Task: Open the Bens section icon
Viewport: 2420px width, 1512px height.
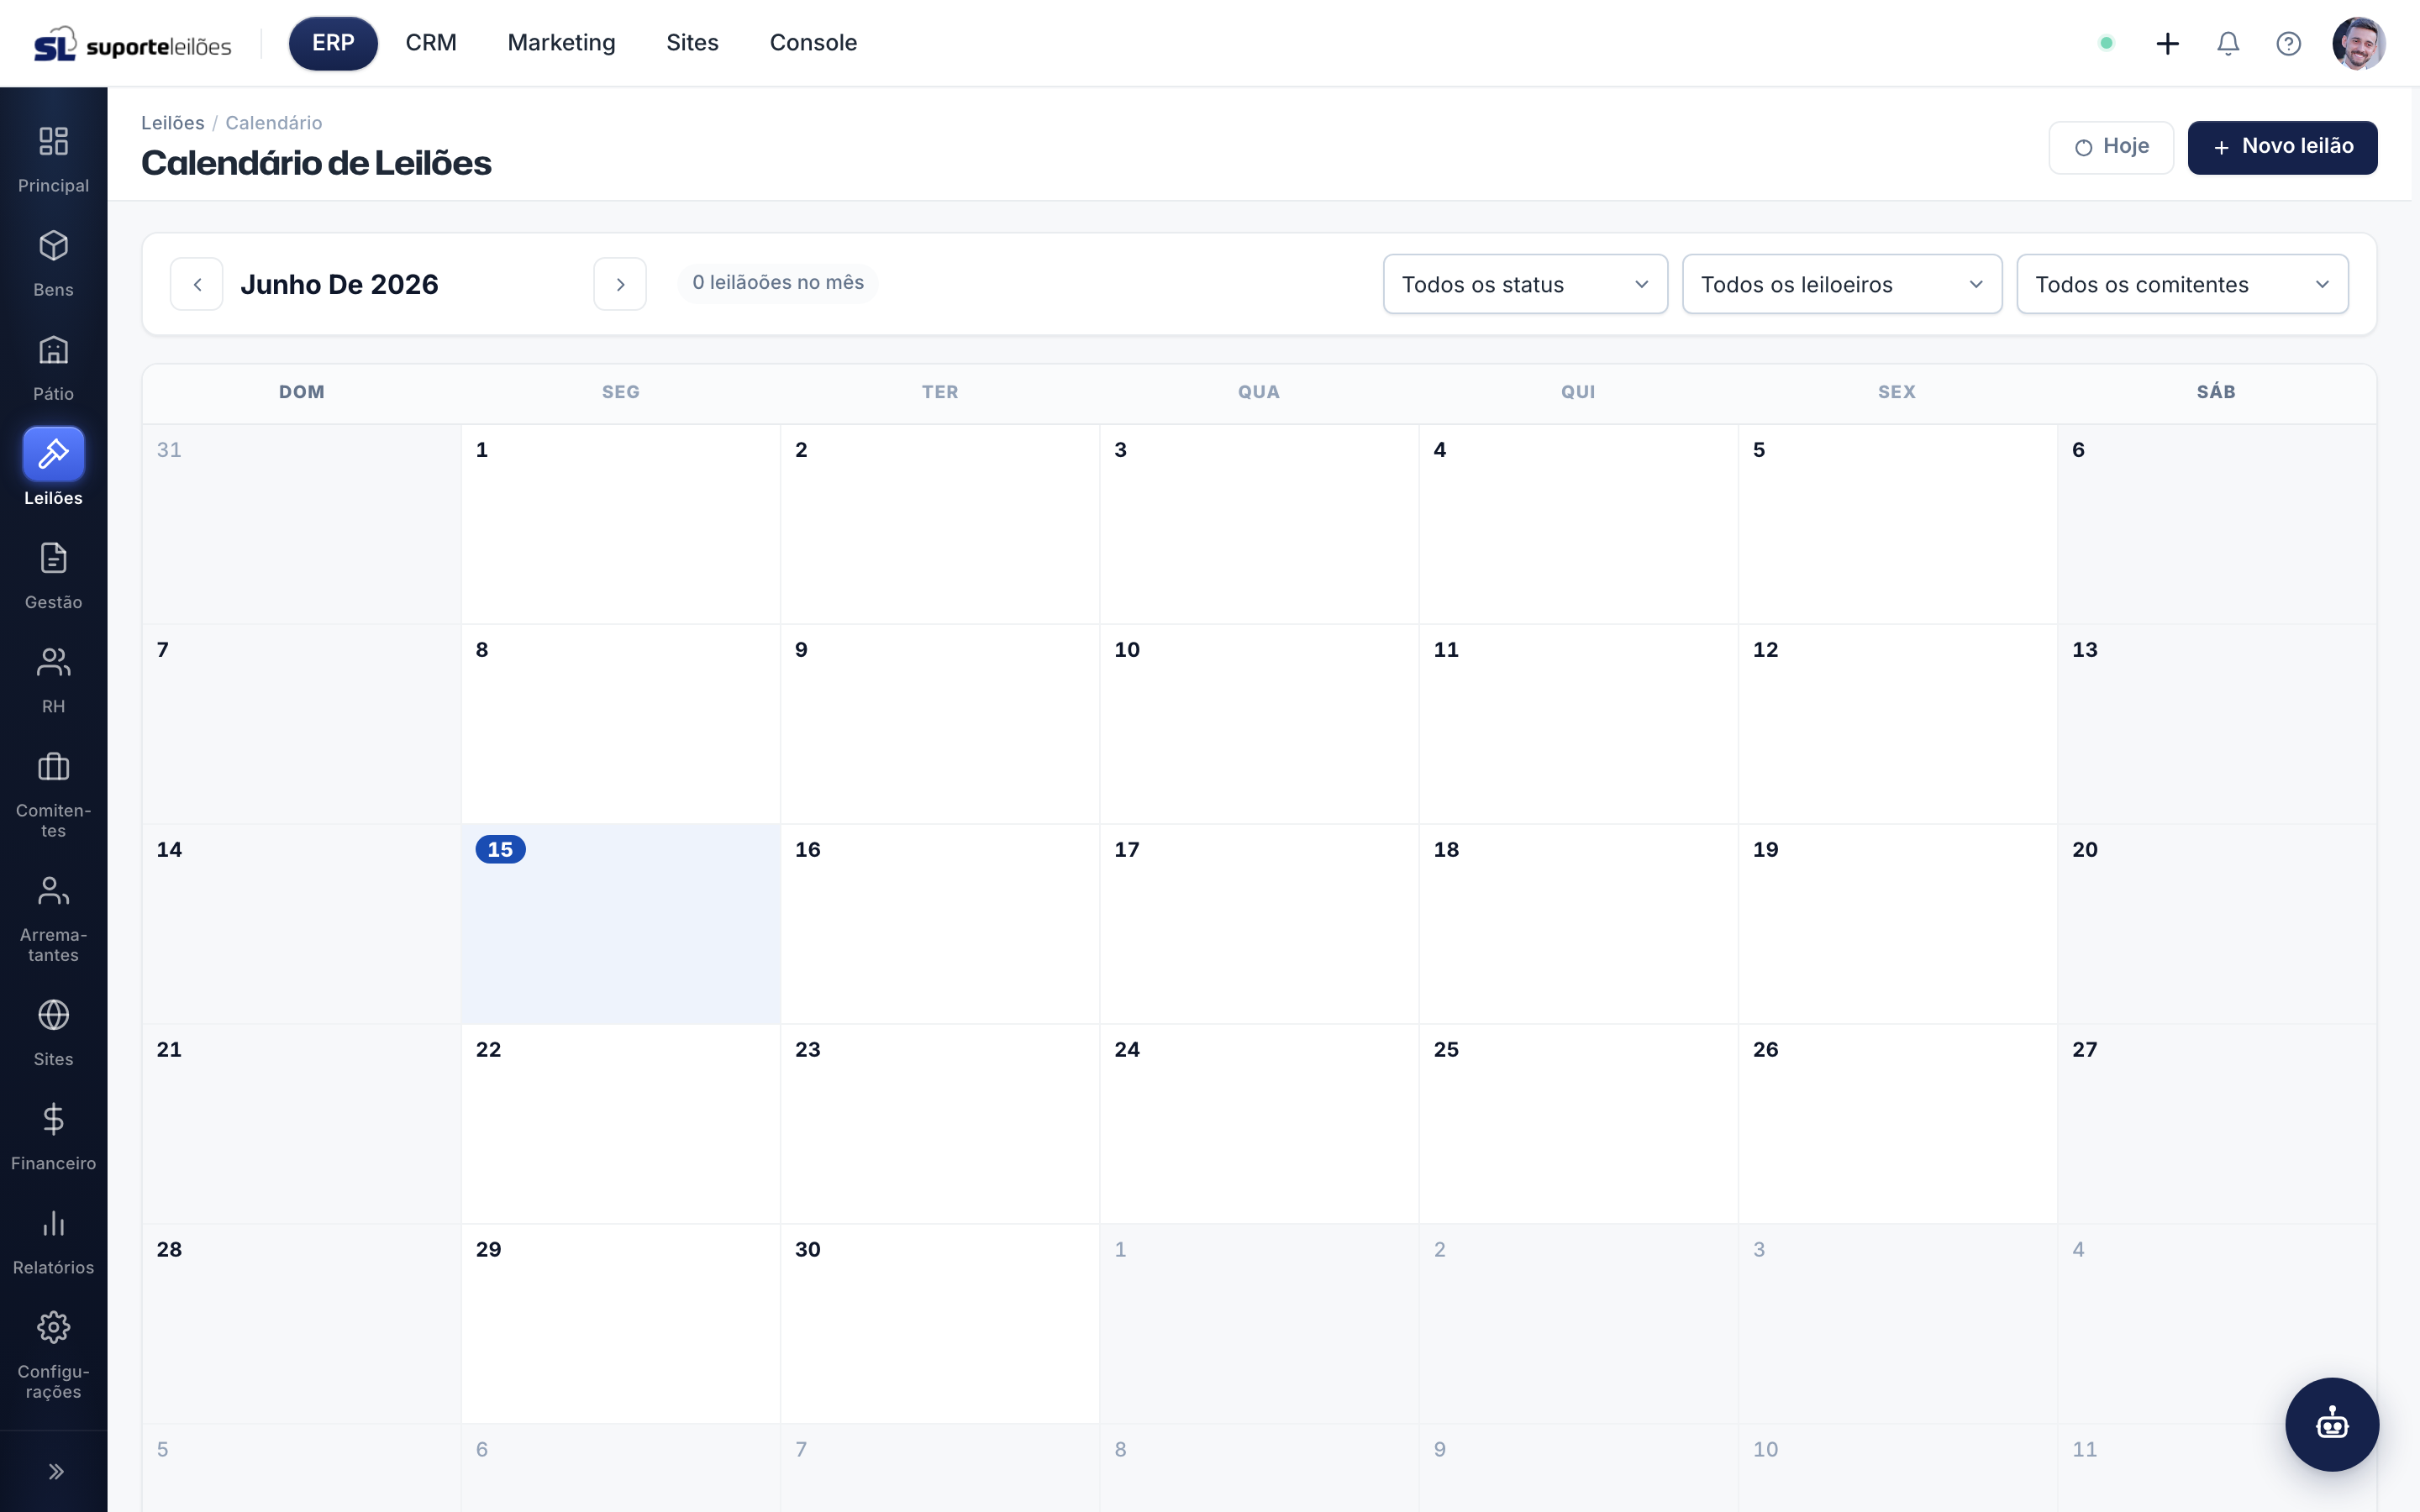Action: [53, 246]
